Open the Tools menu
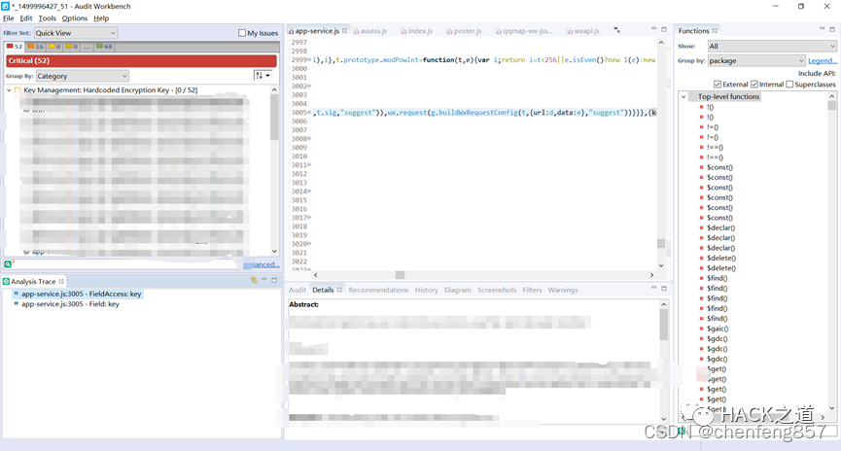The height and width of the screenshot is (451, 841). click(47, 18)
